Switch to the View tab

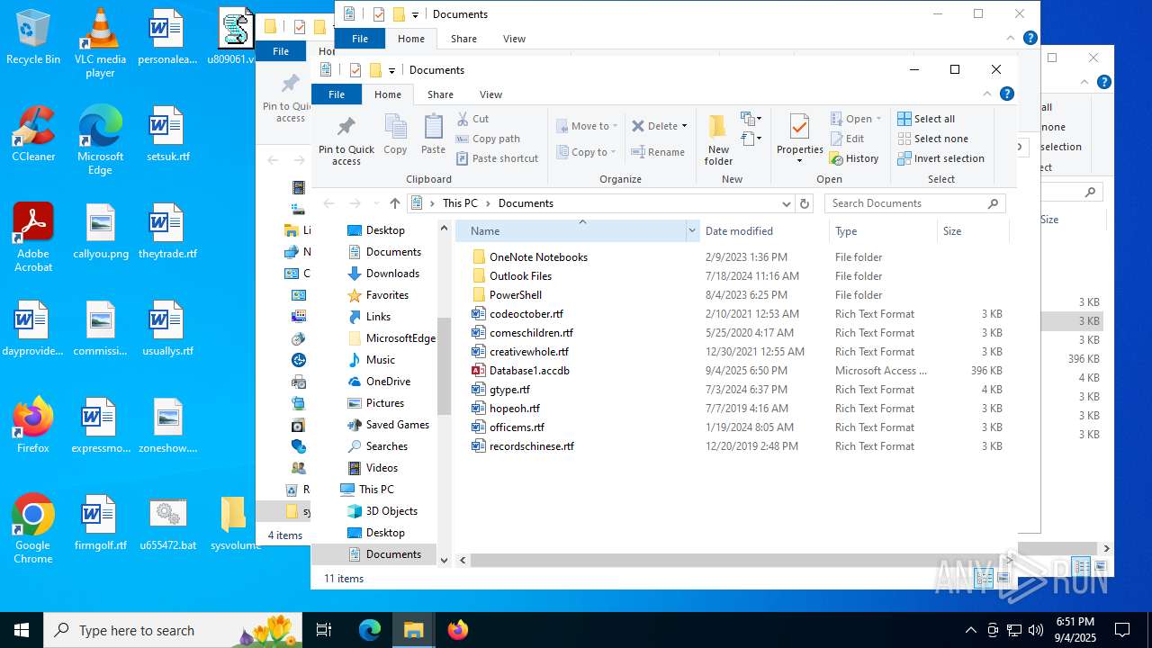[x=490, y=94]
